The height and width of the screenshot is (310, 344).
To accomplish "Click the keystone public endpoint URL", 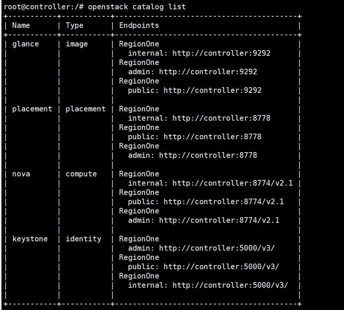I will pos(221,267).
